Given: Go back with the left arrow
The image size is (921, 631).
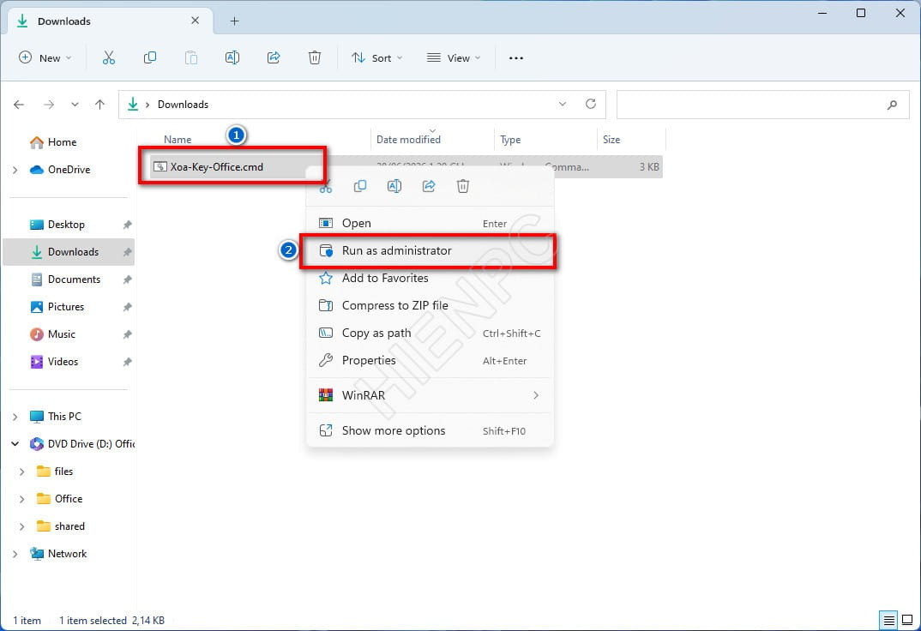Looking at the screenshot, I should [19, 105].
